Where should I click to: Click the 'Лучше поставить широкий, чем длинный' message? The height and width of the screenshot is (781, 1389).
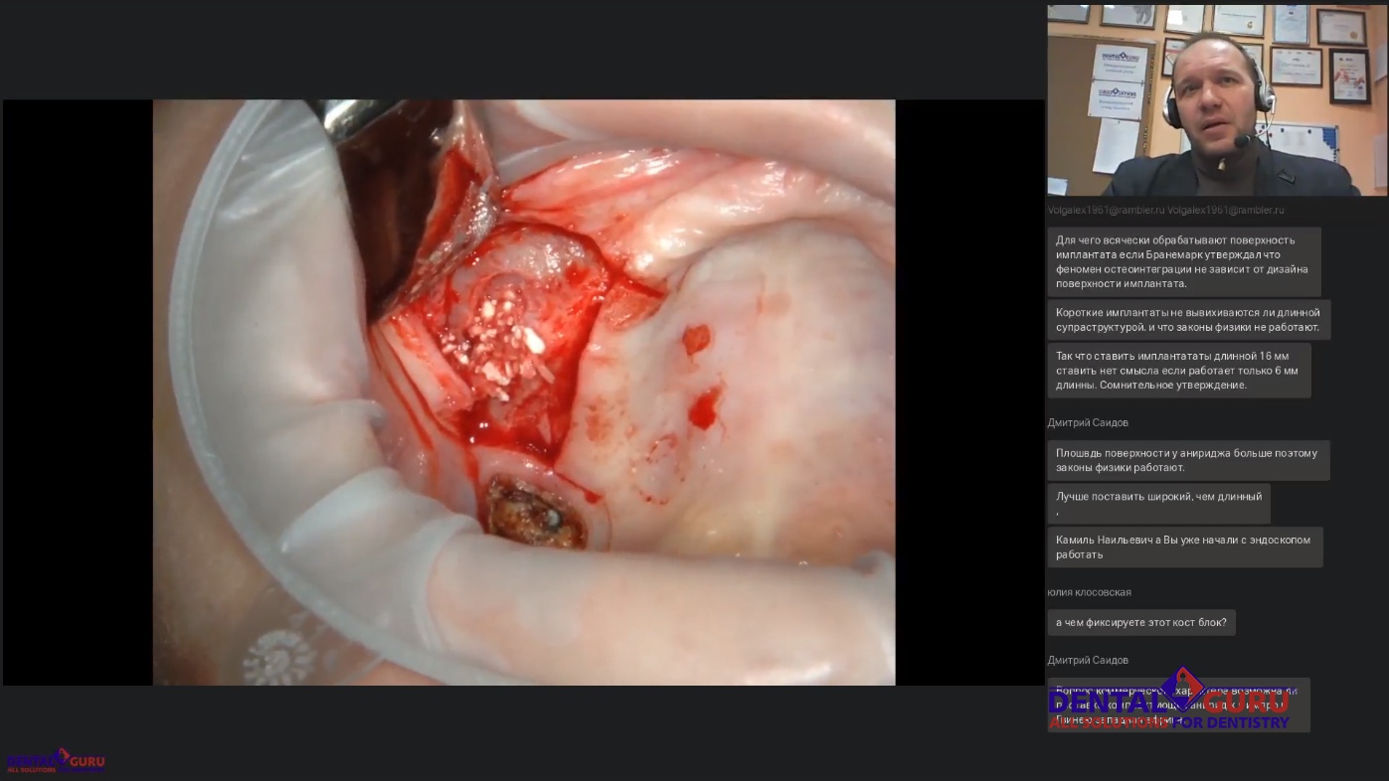coord(1158,503)
